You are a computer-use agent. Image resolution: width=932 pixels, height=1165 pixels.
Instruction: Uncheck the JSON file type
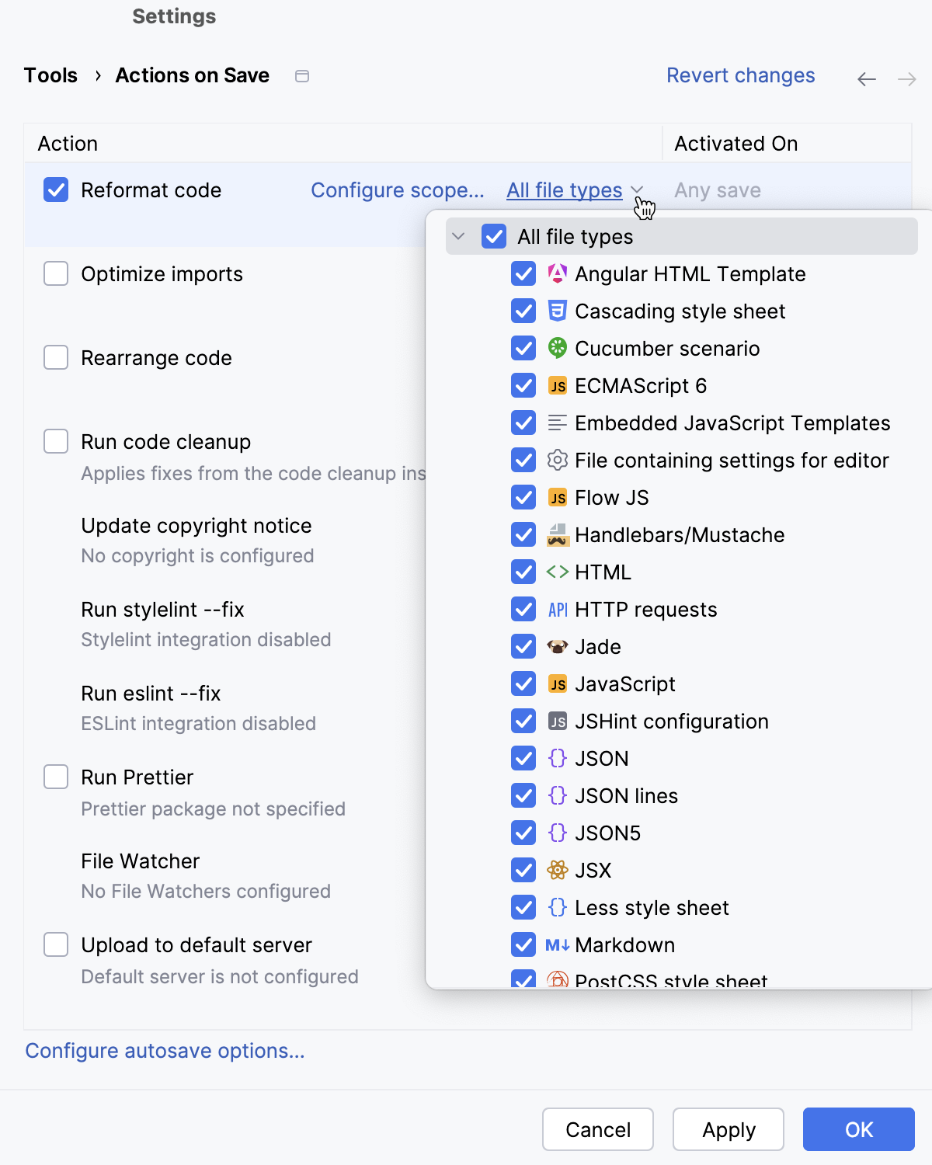tap(523, 758)
